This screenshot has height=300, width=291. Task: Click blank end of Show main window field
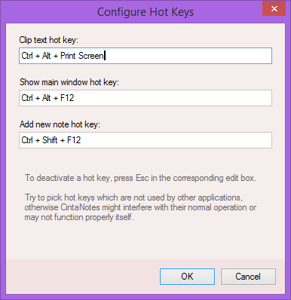(173, 98)
